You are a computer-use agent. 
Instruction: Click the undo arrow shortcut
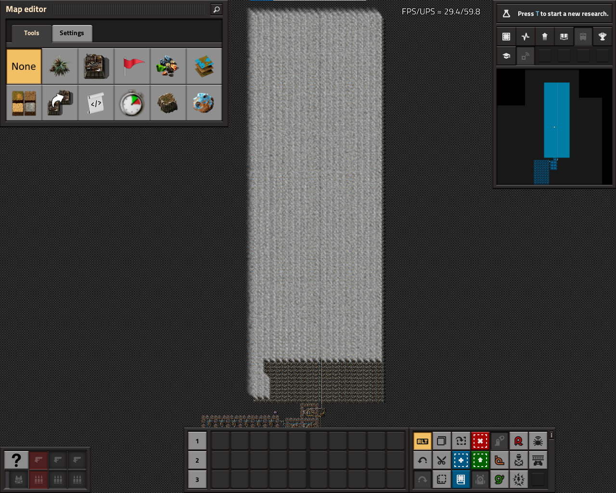coord(423,460)
